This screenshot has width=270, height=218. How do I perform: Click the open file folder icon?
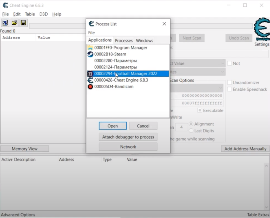coord(14,23)
